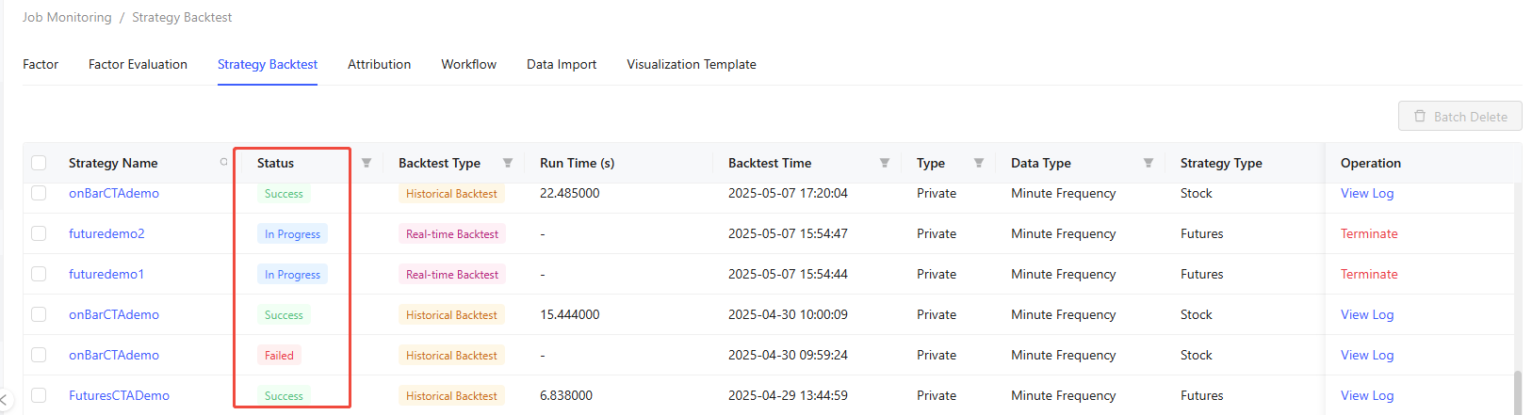View Log for the FuturesCTADemo strategy

[1366, 395]
